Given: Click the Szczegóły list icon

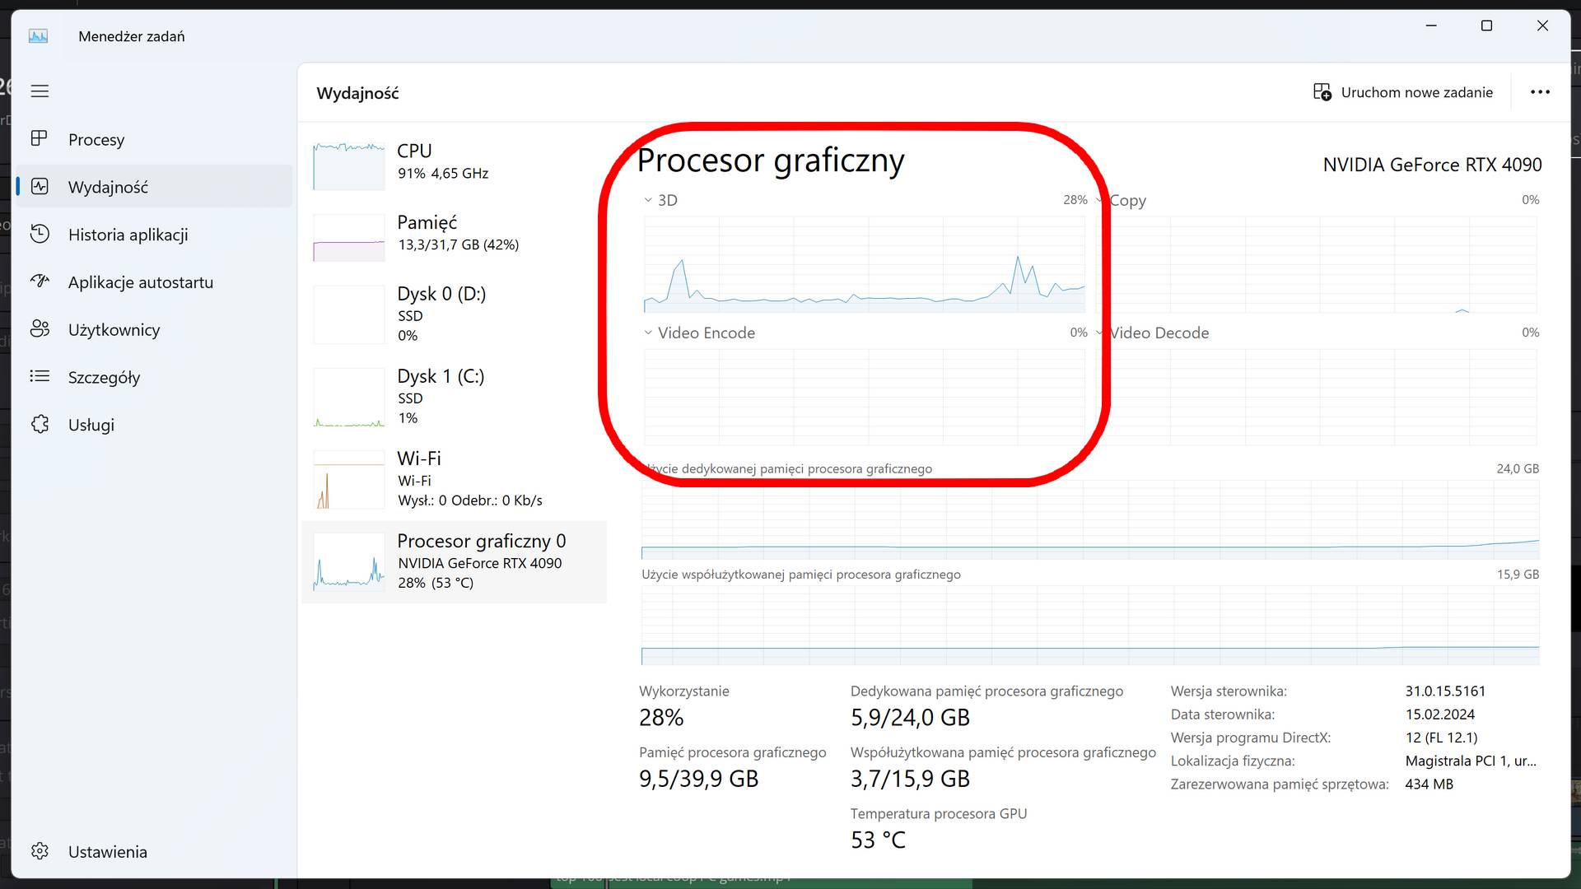Looking at the screenshot, I should pos(40,377).
